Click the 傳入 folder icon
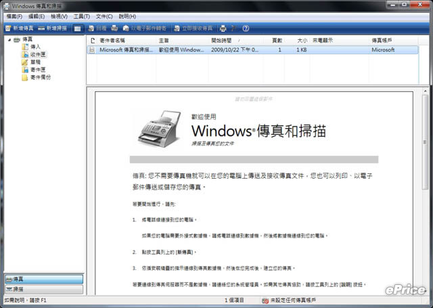433x308 pixels. (x=25, y=47)
